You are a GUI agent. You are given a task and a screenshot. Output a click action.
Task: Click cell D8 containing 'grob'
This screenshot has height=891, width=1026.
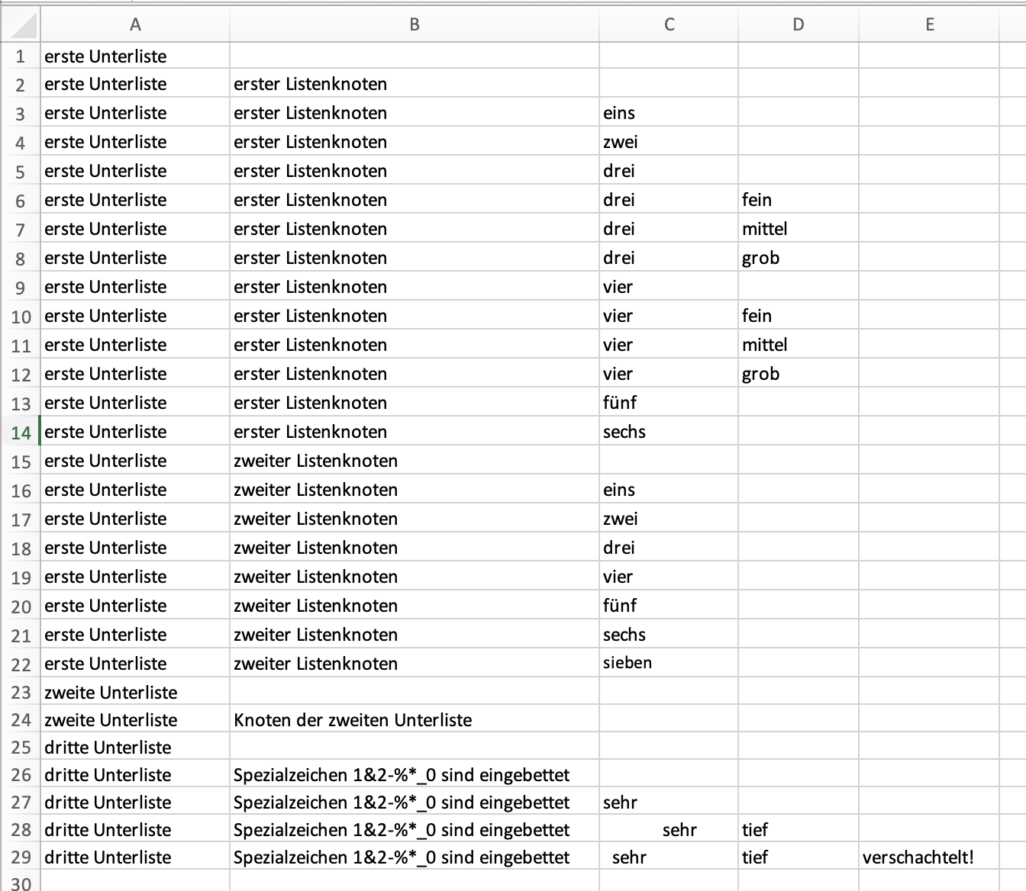click(x=799, y=257)
